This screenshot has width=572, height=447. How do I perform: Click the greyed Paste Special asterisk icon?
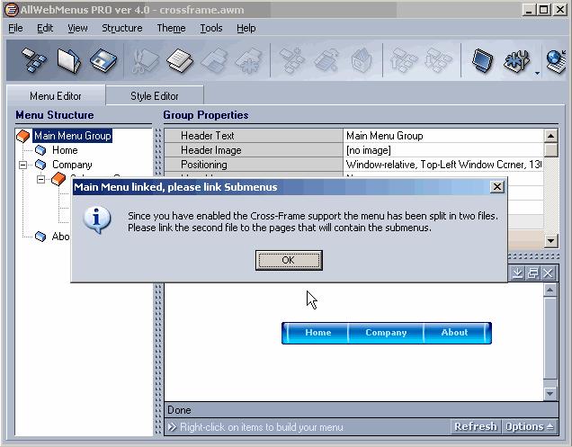(x=249, y=60)
